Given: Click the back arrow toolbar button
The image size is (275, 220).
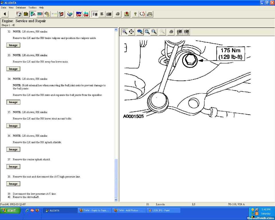Looking at the screenshot, I should [5, 14].
